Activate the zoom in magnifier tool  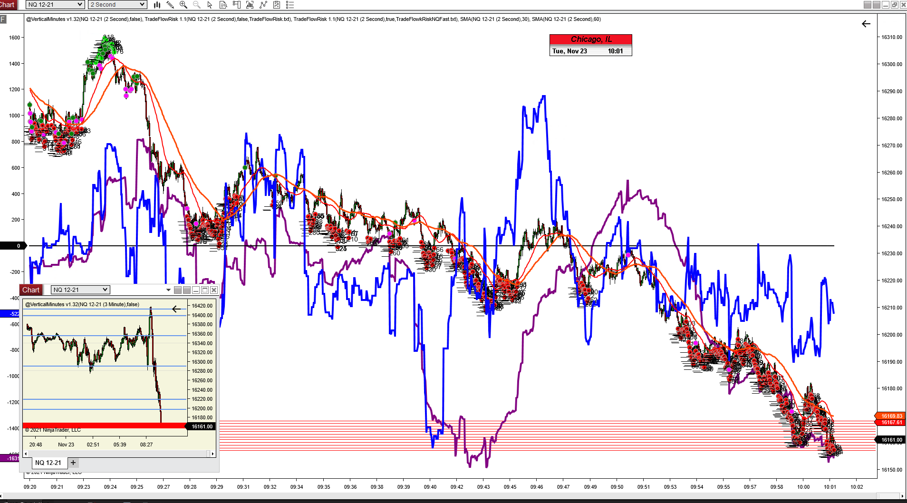[183, 5]
